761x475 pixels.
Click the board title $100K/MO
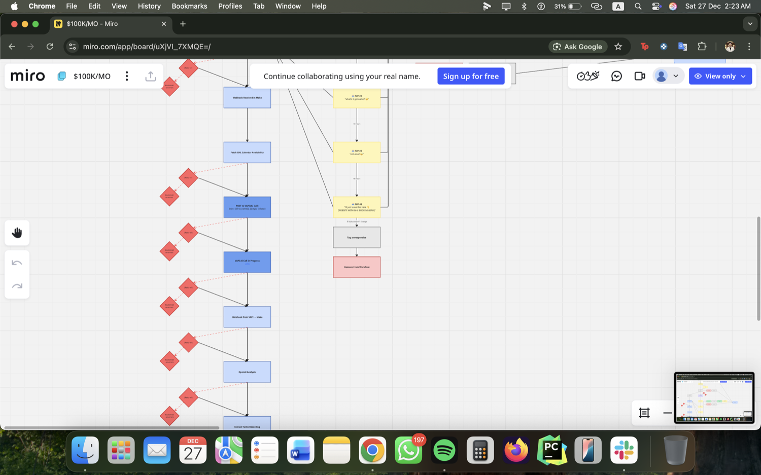coord(92,76)
